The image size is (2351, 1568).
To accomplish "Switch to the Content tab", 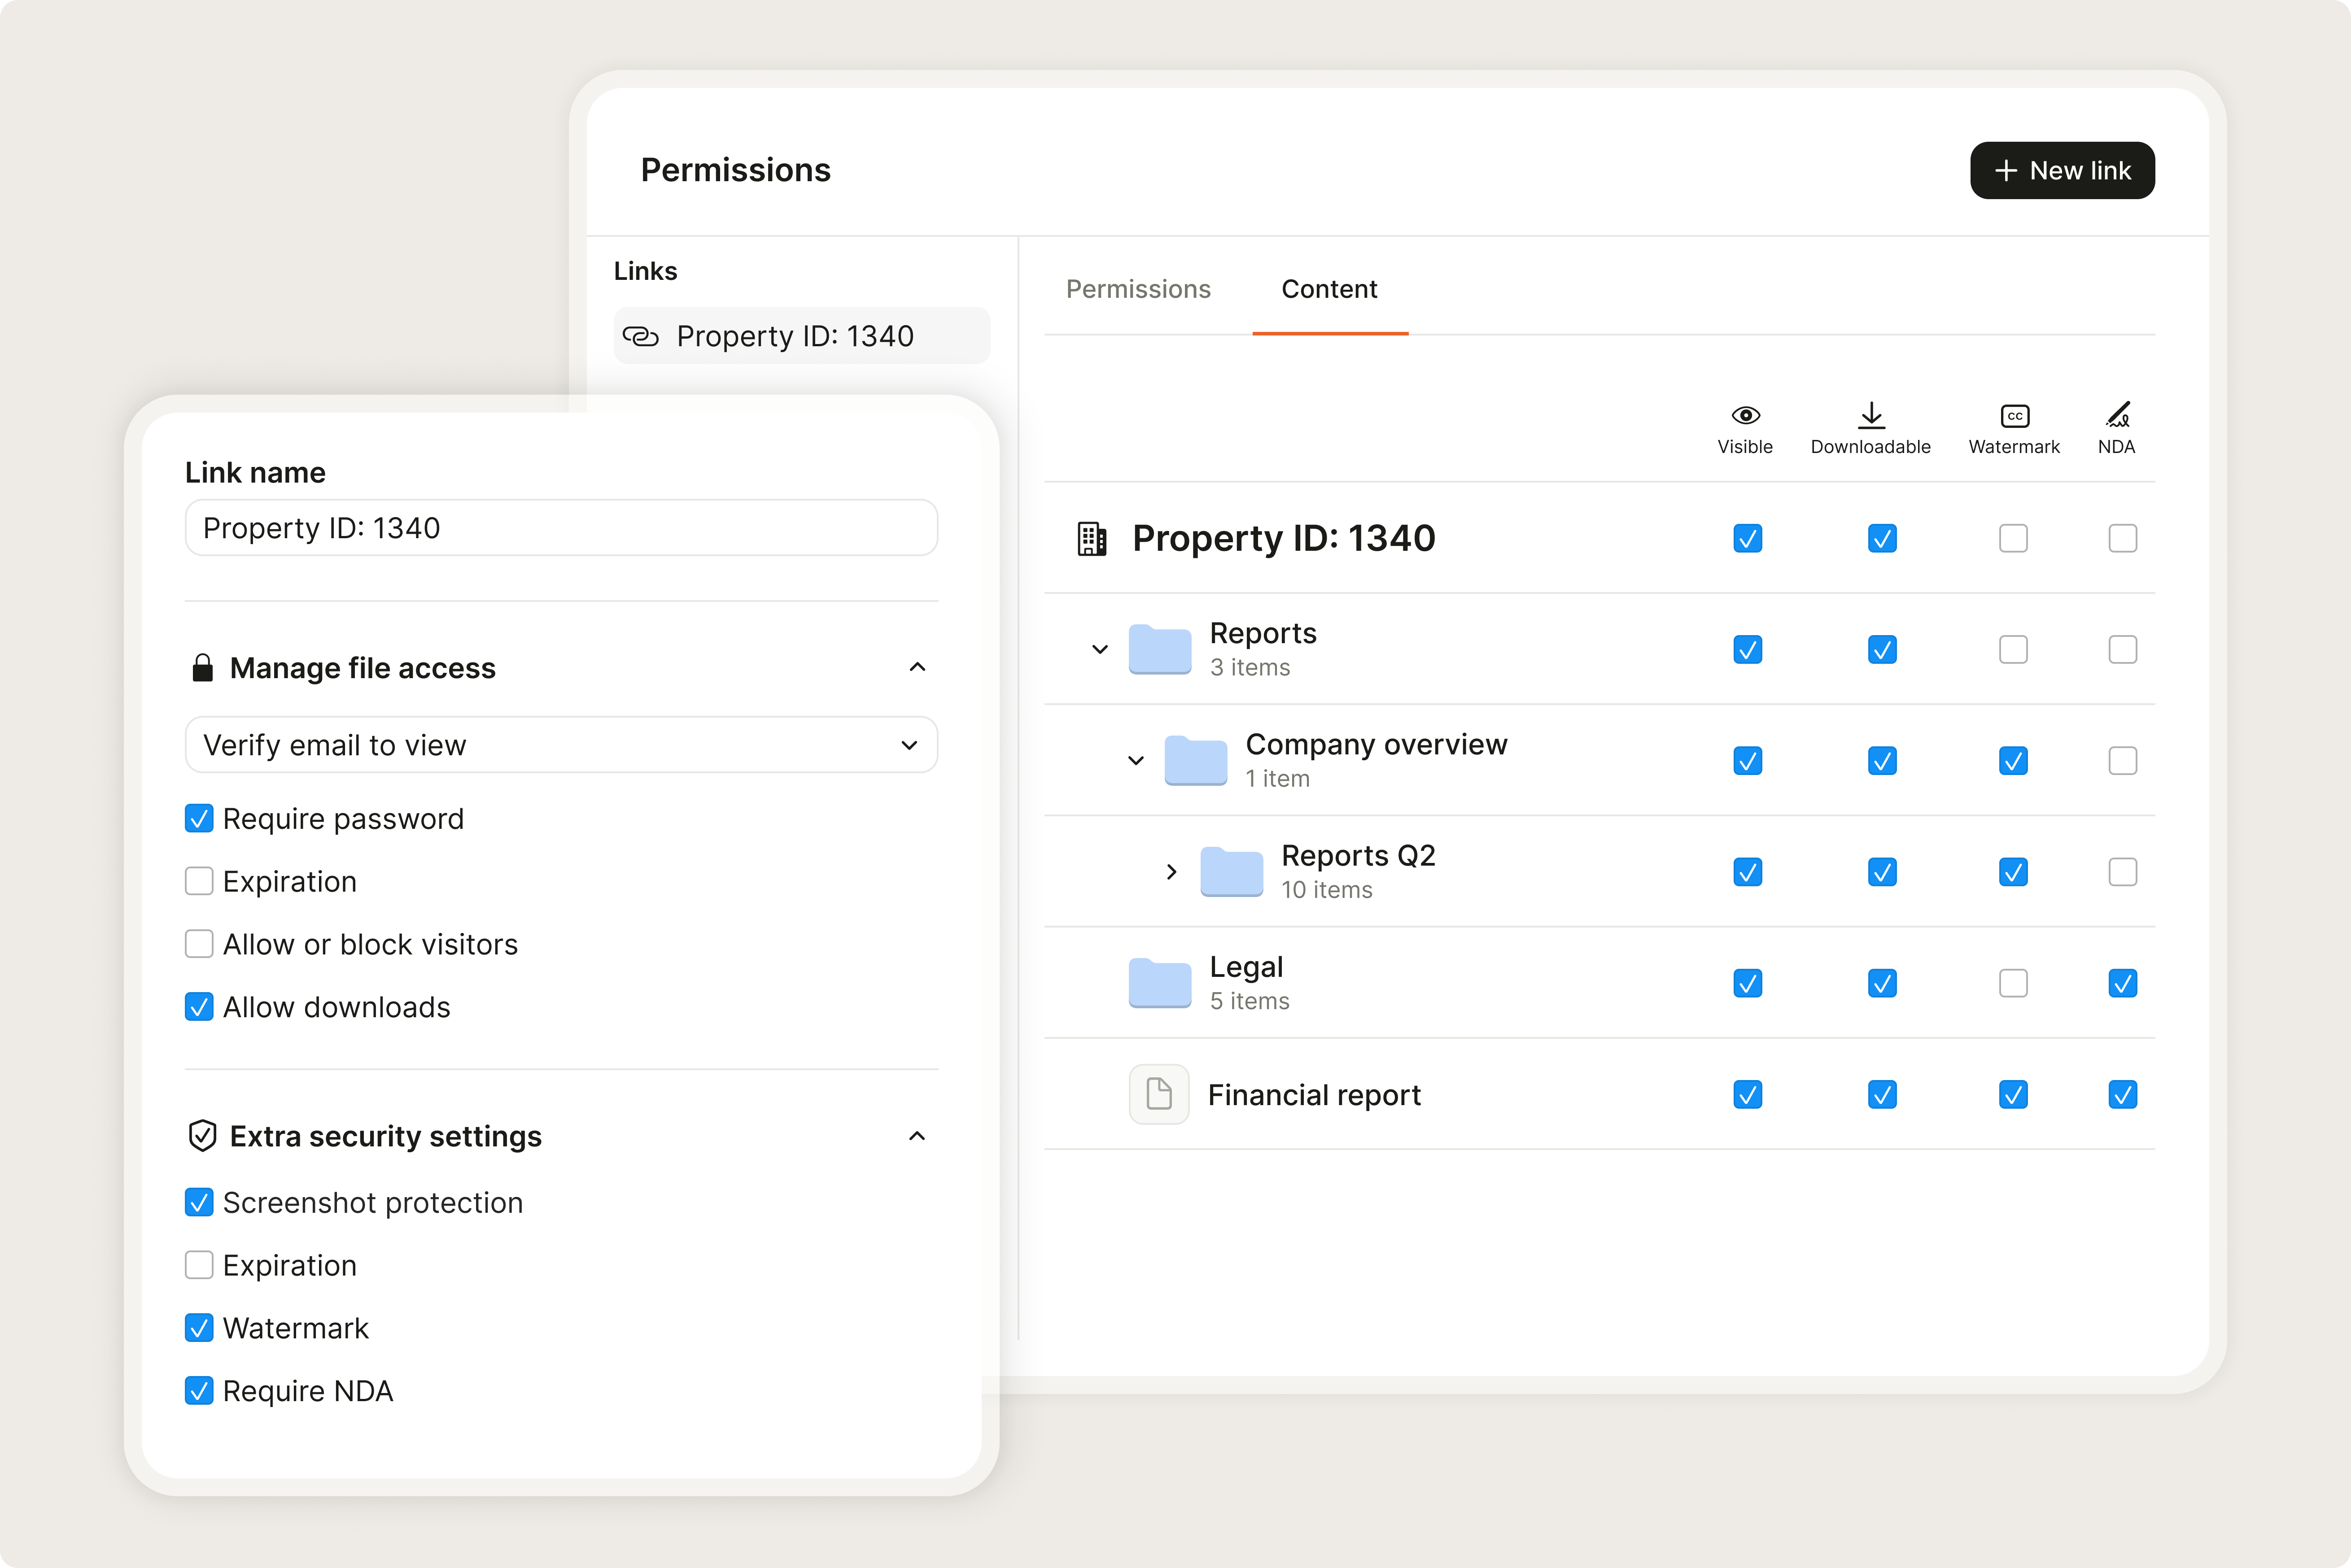I will pyautogui.click(x=1328, y=289).
